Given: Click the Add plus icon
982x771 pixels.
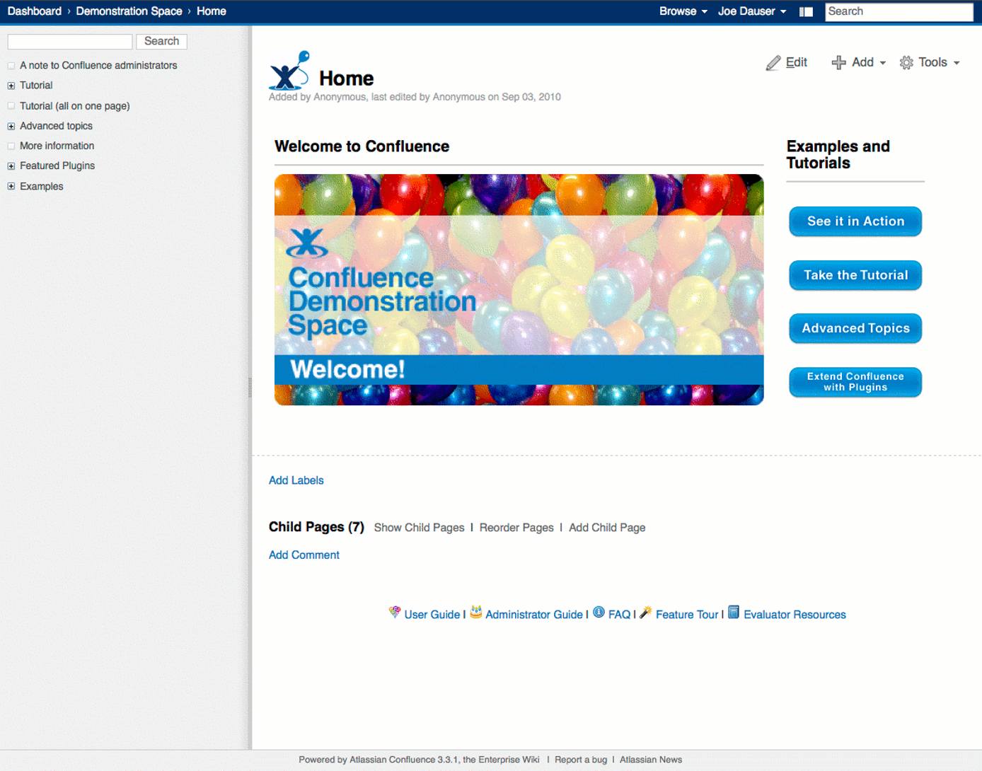Looking at the screenshot, I should [839, 62].
